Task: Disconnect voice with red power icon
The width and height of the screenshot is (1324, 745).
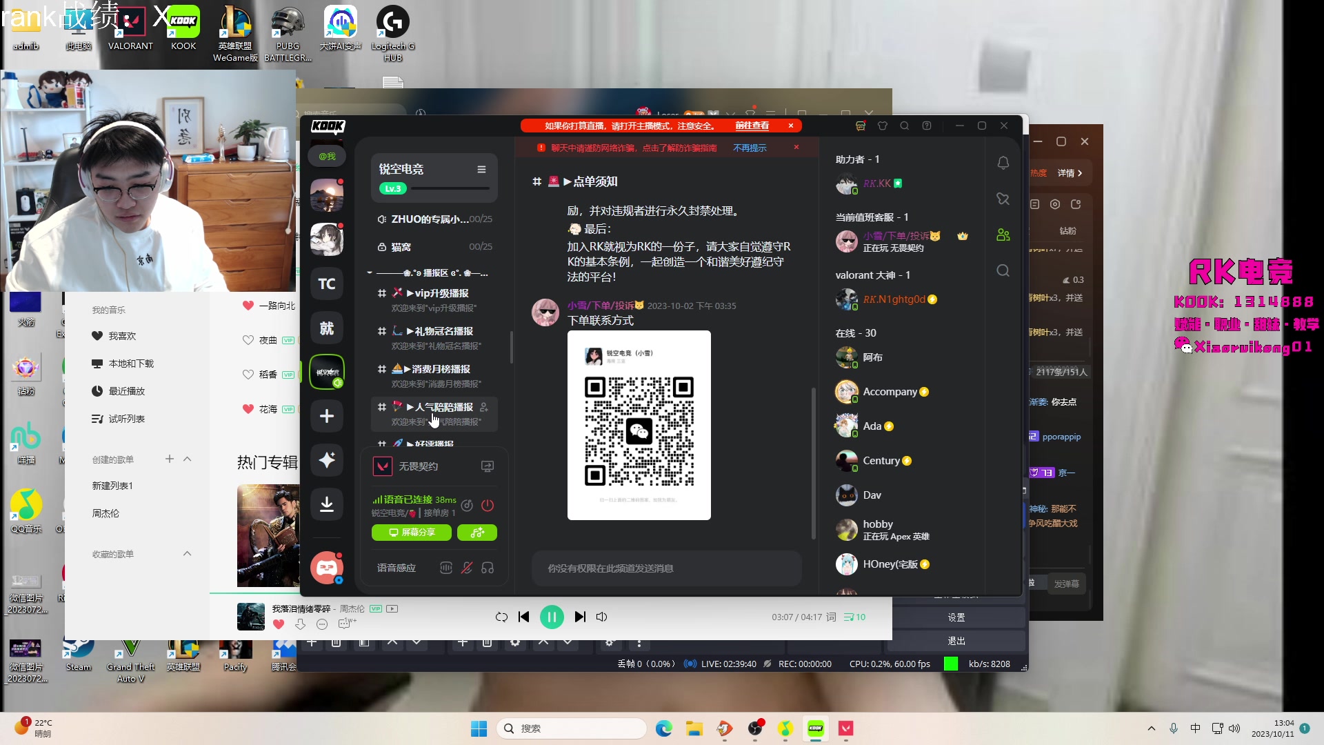Action: (x=488, y=506)
